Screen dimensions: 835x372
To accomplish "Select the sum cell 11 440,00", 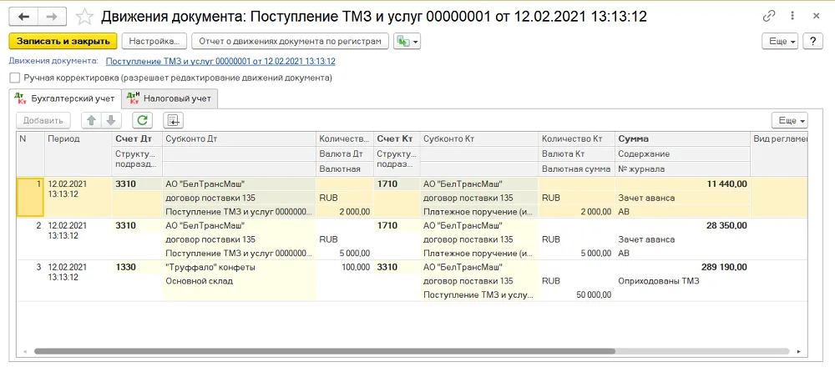I will coord(682,184).
